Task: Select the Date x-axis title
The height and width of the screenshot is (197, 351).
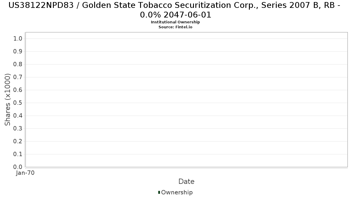Action: [186, 182]
